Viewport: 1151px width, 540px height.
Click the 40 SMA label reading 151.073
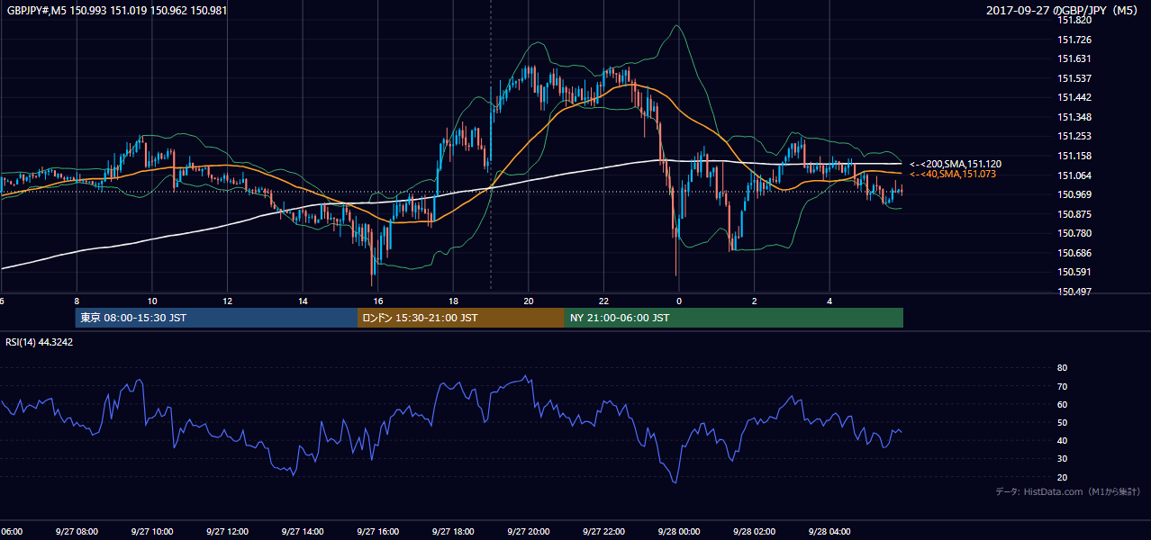click(x=953, y=174)
